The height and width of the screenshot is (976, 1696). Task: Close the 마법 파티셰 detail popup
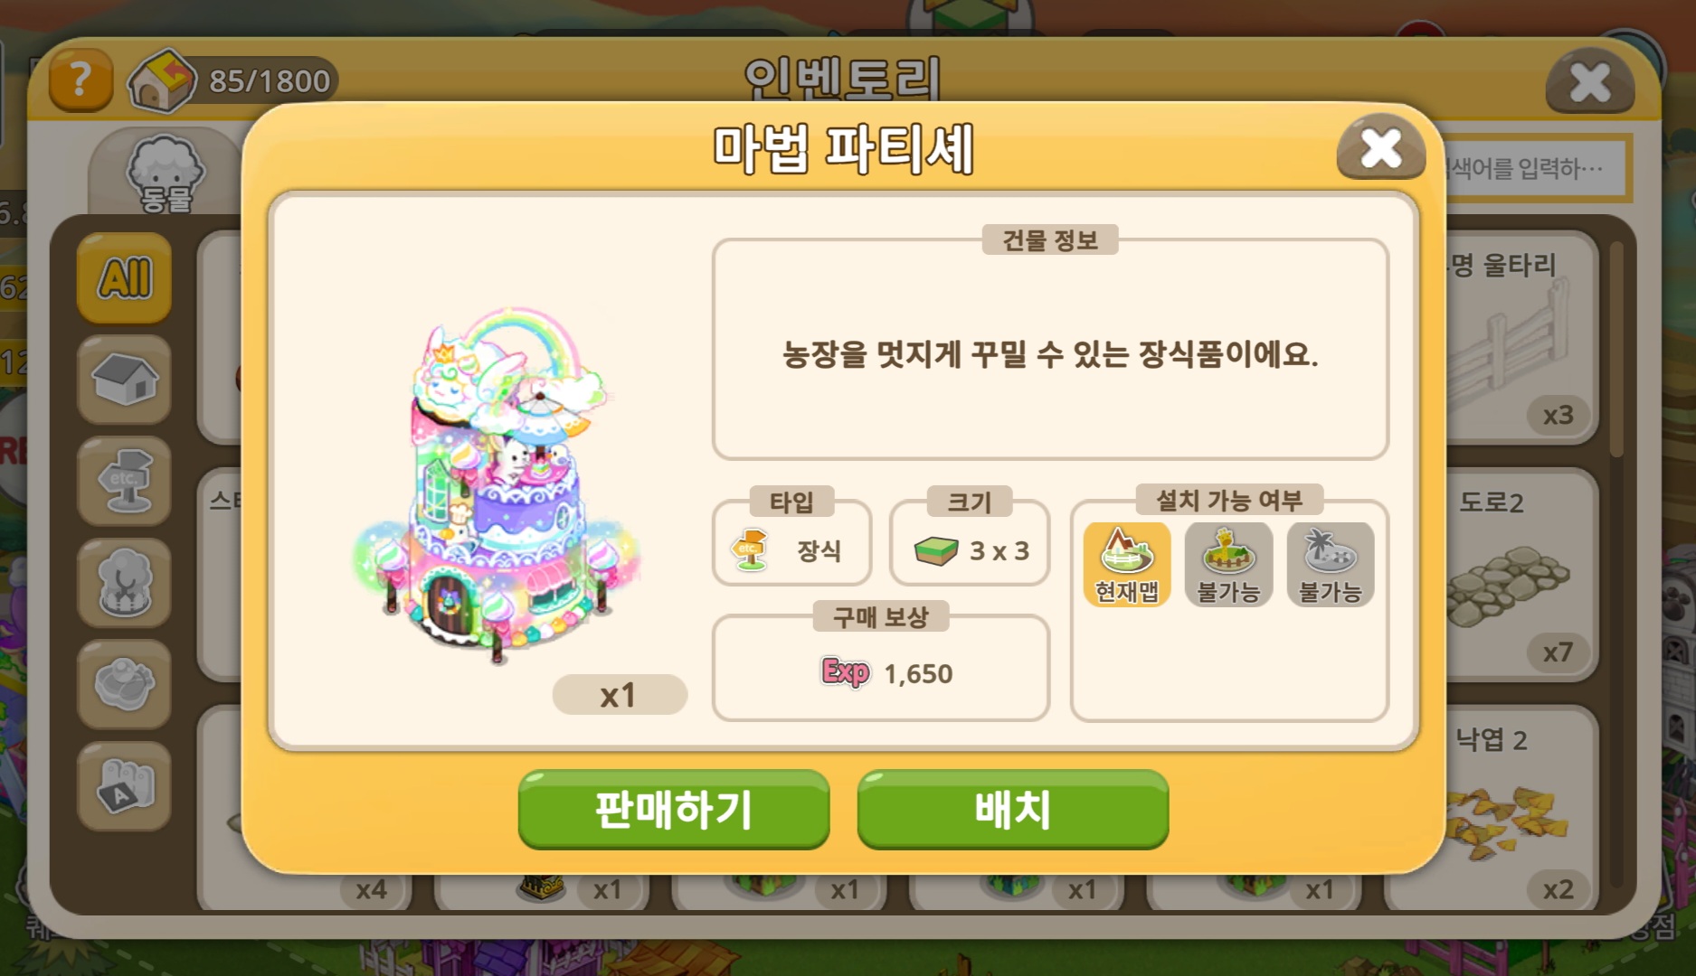1381,147
